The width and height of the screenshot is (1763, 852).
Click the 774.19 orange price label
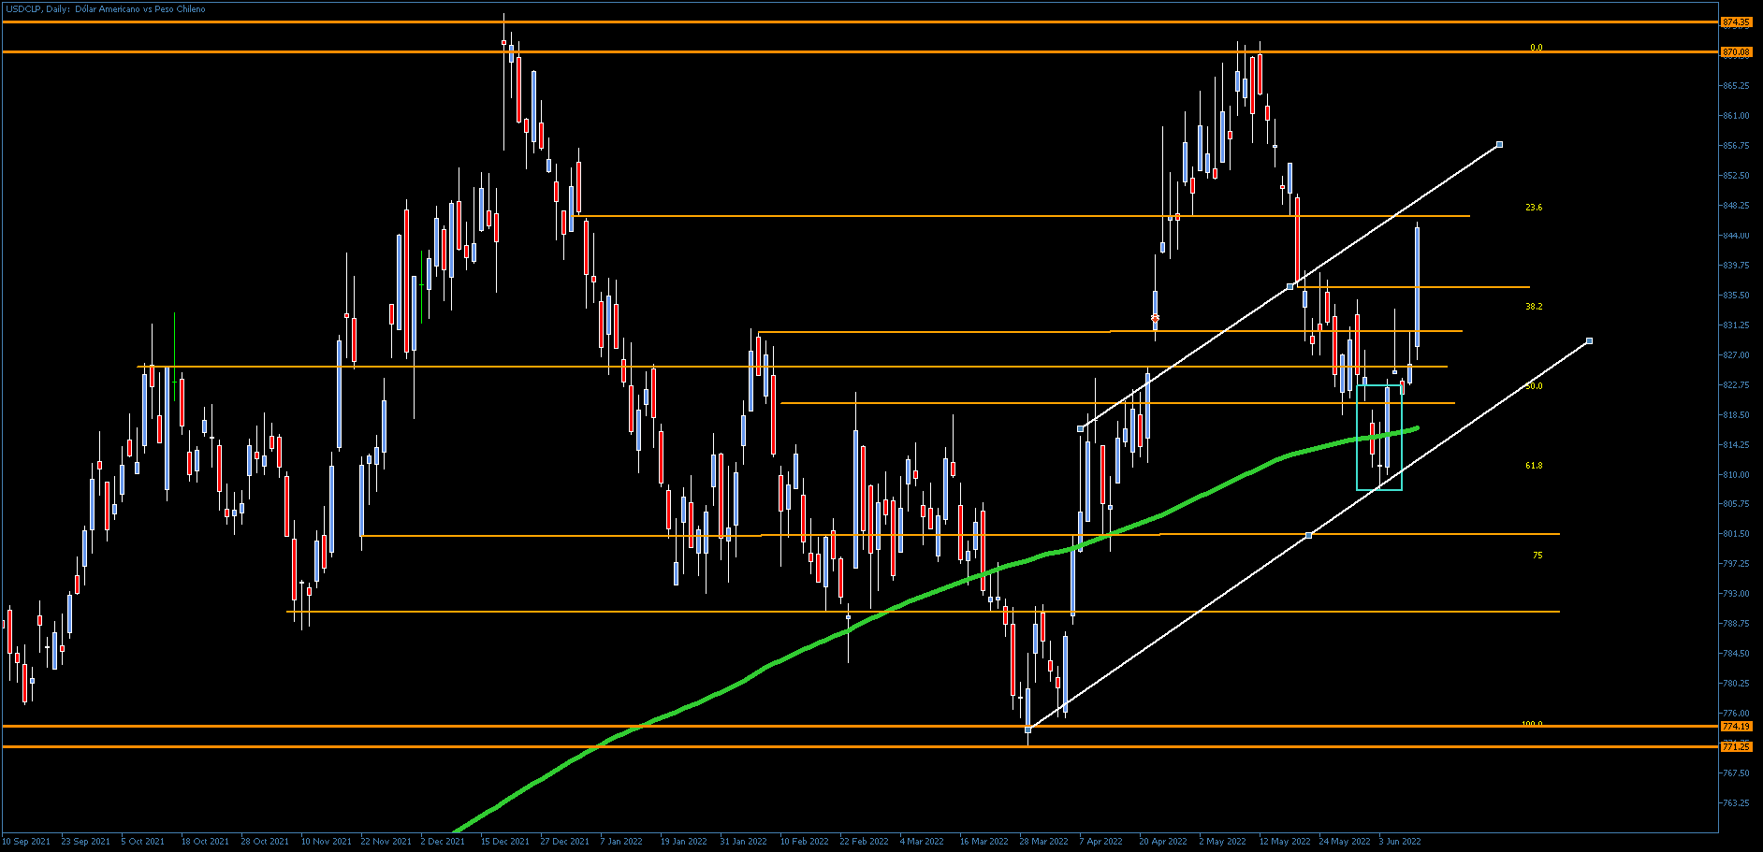[x=1736, y=726]
